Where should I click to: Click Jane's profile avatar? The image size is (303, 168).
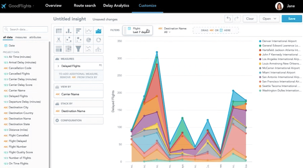279,6
